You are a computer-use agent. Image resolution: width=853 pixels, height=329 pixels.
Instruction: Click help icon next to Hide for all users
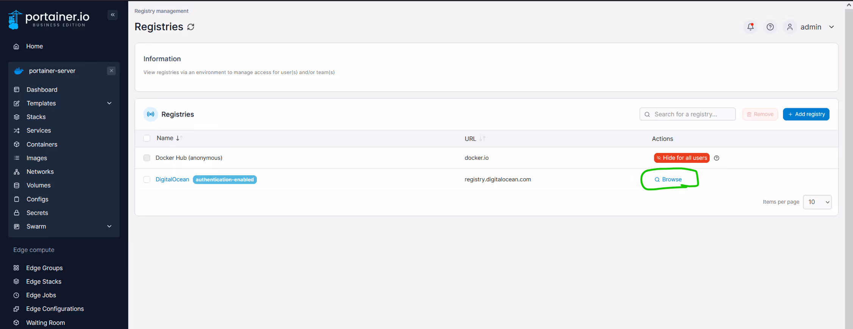717,158
